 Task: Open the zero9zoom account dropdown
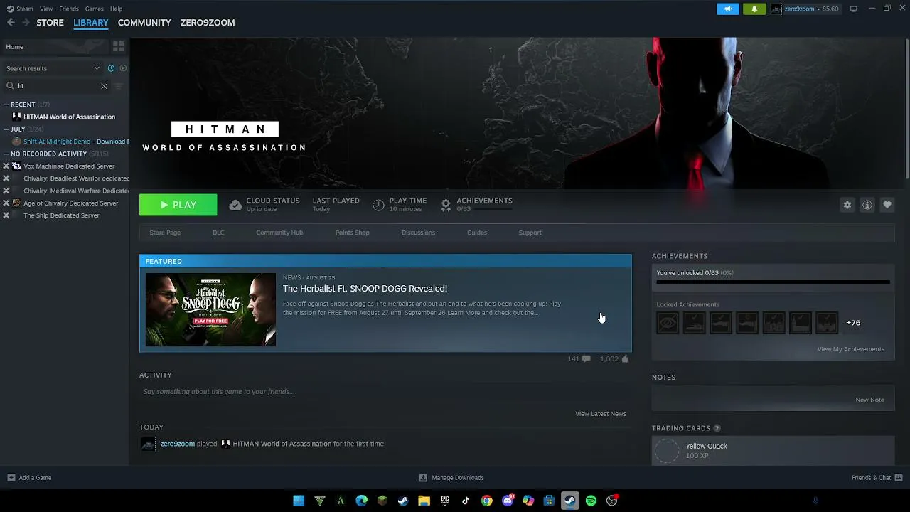click(805, 9)
